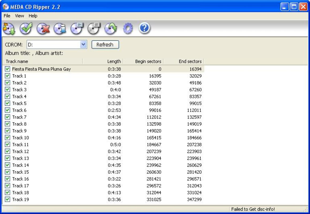Open the Help menu
Image resolution: width=310 pixels, height=214 pixels.
click(x=33, y=16)
